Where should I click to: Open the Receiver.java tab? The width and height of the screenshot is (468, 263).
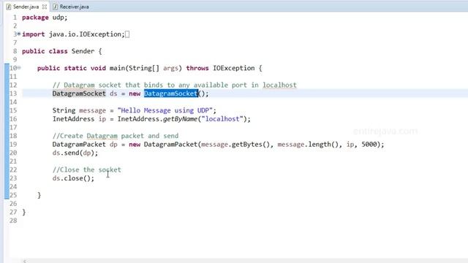tap(74, 7)
